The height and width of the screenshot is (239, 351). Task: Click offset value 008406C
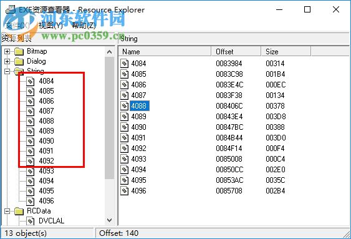click(229, 106)
